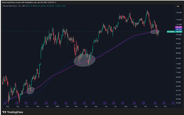
Task: Click the Jun label on the time axis
Action: click(106, 107)
